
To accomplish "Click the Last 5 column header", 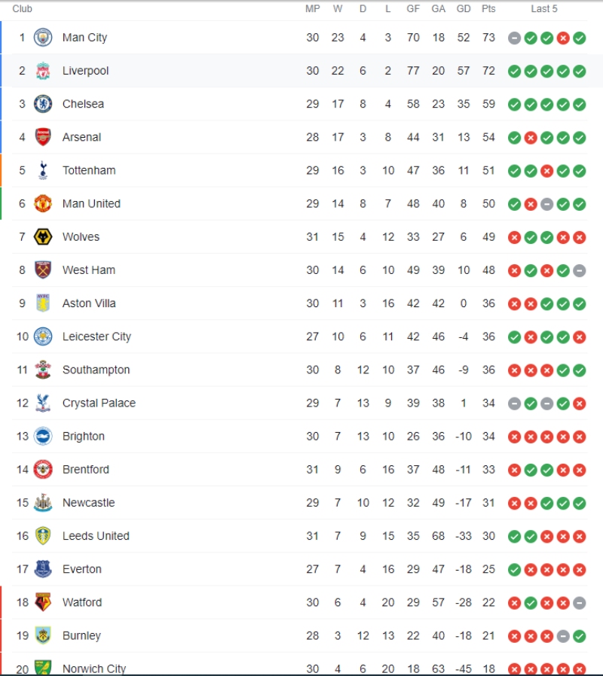I will [x=544, y=9].
